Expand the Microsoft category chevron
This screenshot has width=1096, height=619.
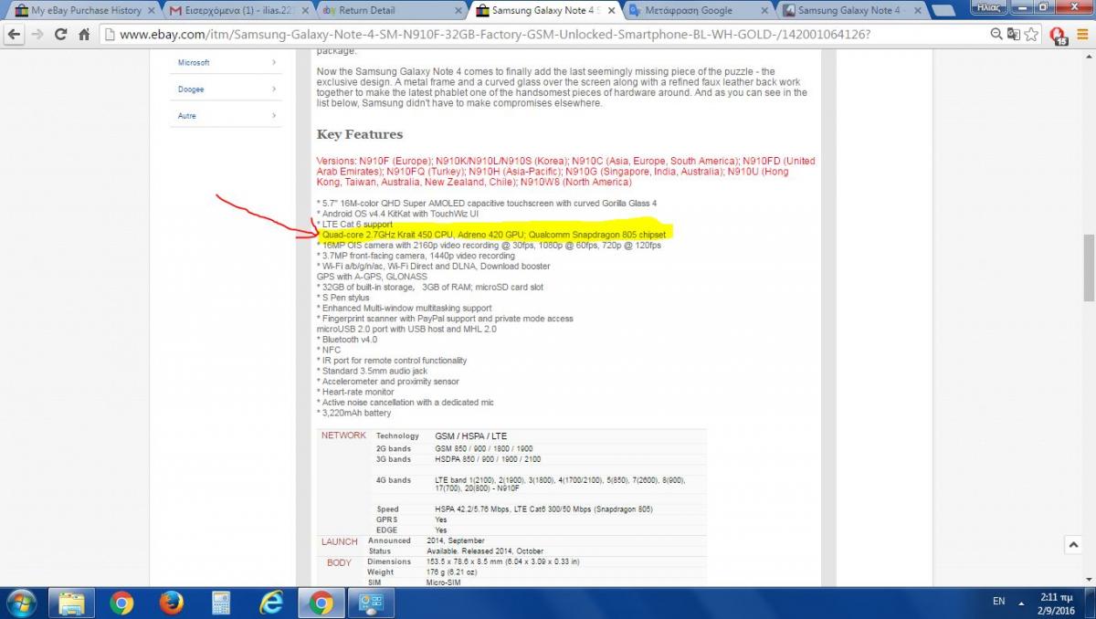pos(274,62)
